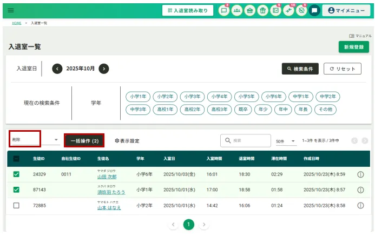The height and width of the screenshot is (237, 375).
Task: Expand the 50件 page size dropdown
Action: click(x=286, y=141)
